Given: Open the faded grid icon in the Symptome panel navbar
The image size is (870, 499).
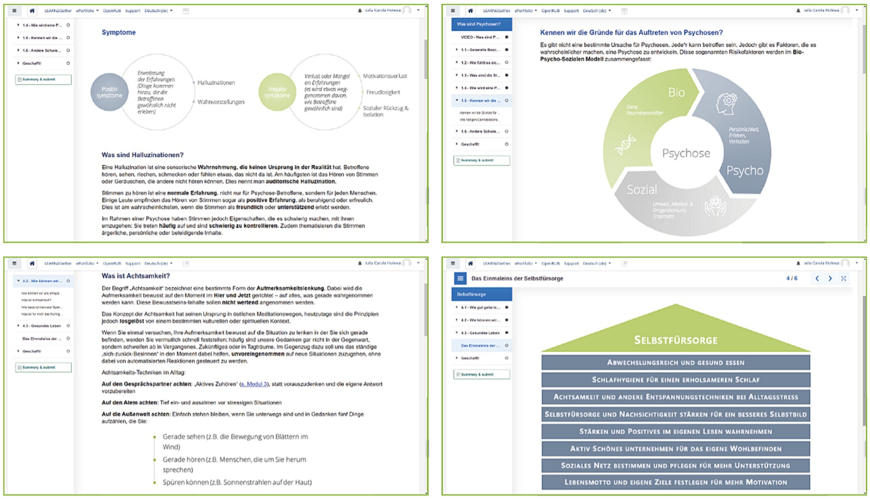Looking at the screenshot, I should click(x=186, y=11).
